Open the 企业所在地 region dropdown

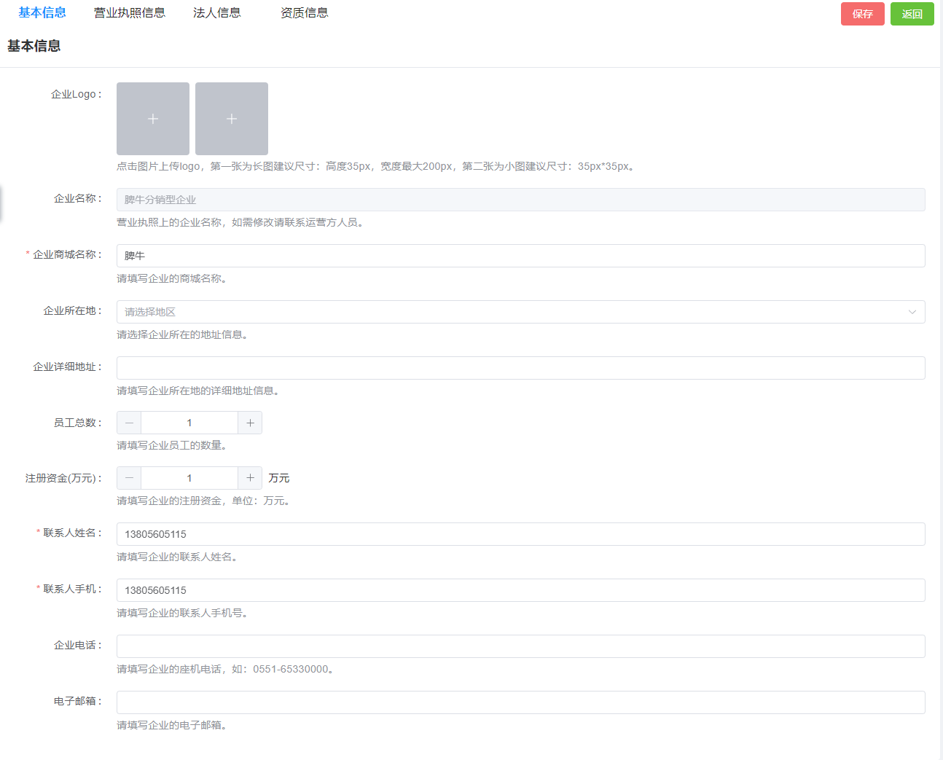coord(521,312)
